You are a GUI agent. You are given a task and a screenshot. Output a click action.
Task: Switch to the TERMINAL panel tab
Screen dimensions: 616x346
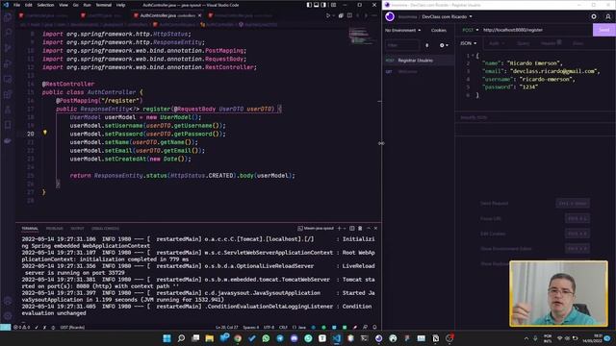30,229
